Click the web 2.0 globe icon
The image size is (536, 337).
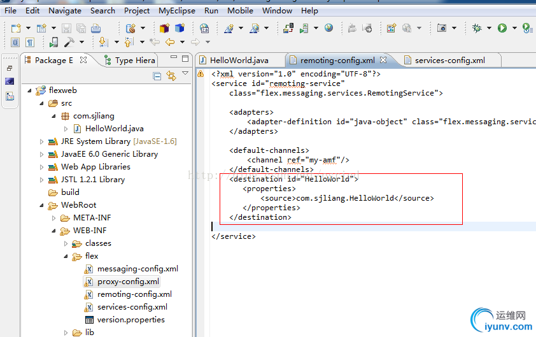click(x=204, y=28)
